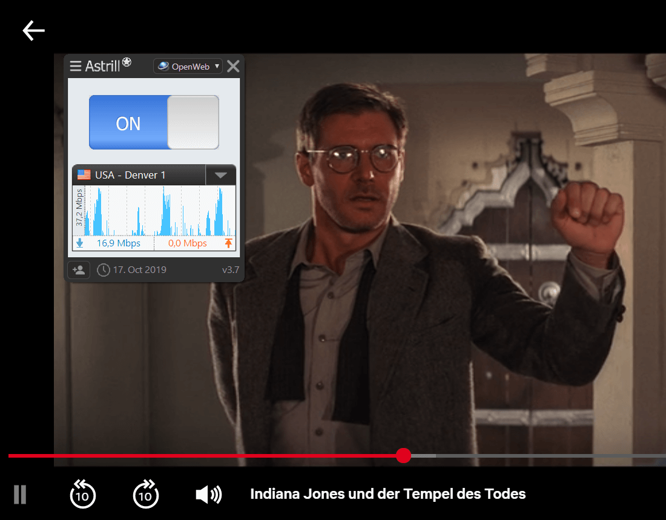
Task: Open the OpenWeb protocol dropdown
Action: pos(188,66)
